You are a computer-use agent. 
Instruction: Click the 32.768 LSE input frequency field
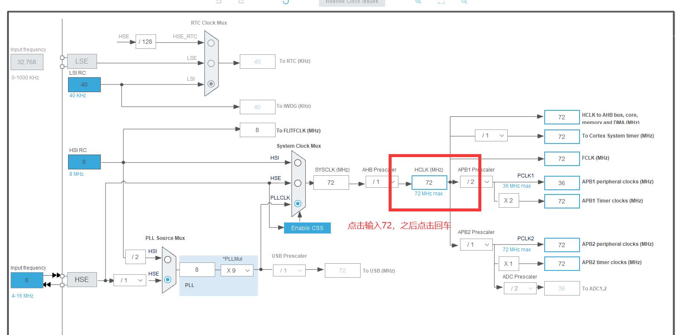pyautogui.click(x=27, y=62)
